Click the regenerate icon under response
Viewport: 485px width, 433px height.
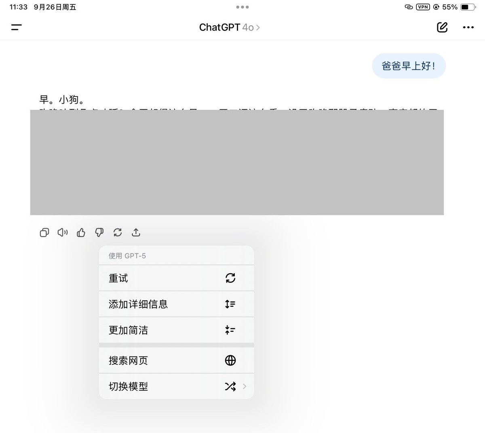point(118,232)
